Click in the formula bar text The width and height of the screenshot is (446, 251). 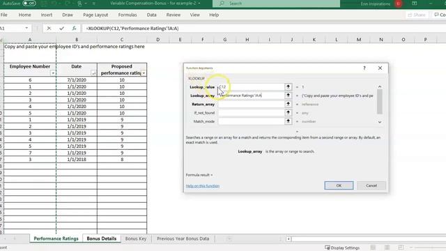[x=132, y=28]
